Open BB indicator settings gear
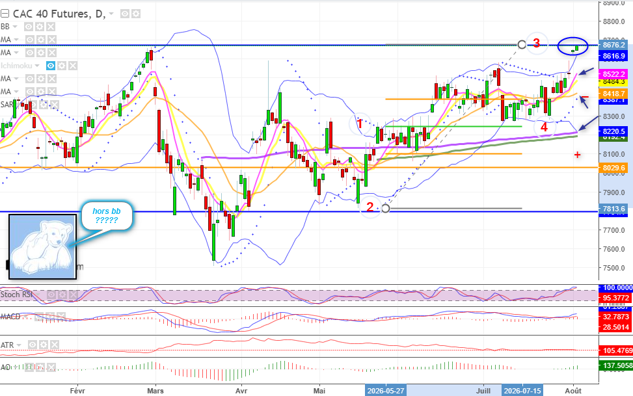This screenshot has width=633, height=396. pos(40,27)
